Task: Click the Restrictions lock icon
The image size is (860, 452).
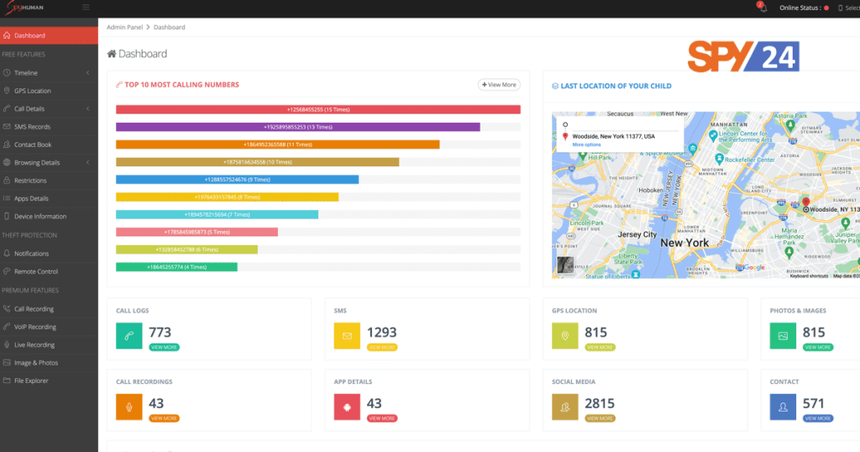Action: 7,181
